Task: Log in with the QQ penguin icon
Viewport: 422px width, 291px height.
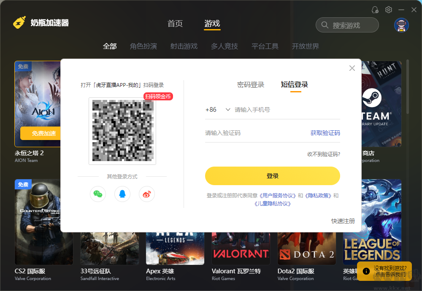Action: pos(122,194)
